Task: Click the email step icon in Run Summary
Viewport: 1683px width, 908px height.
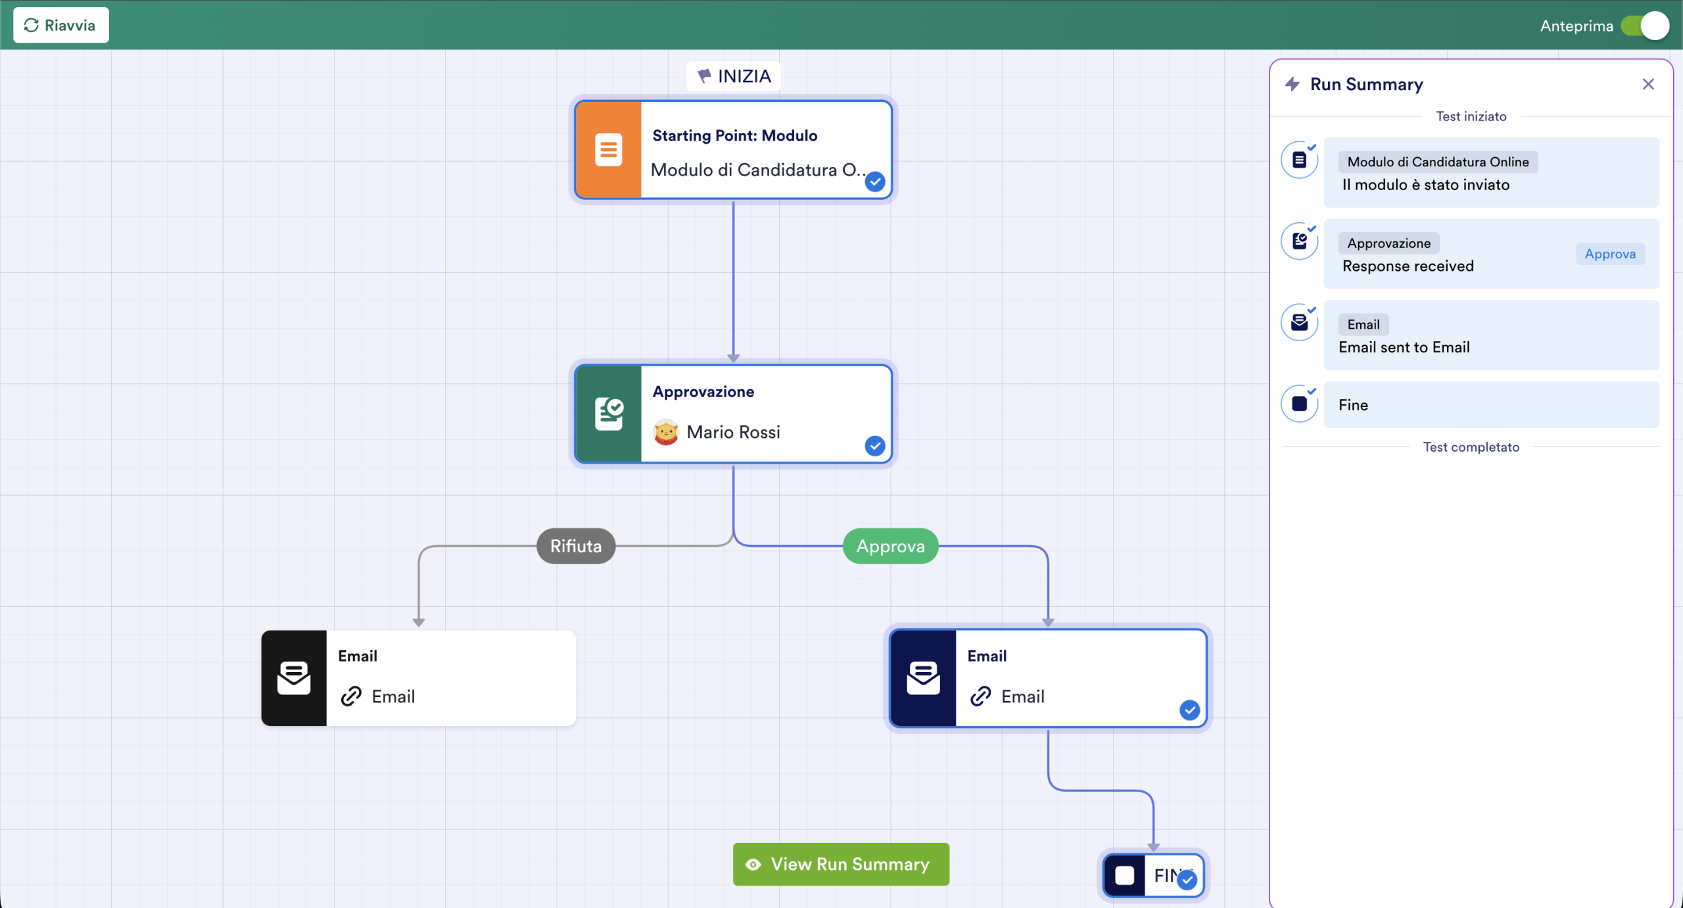Action: [x=1300, y=322]
